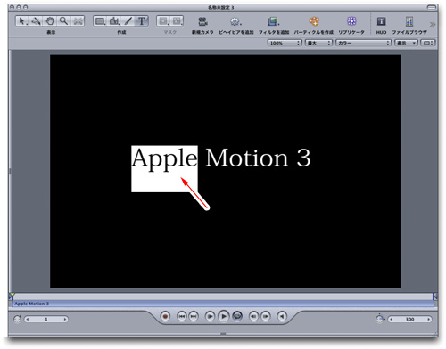This screenshot has width=446, height=349.
Task: Click the word Motion on the canvas
Action: click(x=247, y=158)
